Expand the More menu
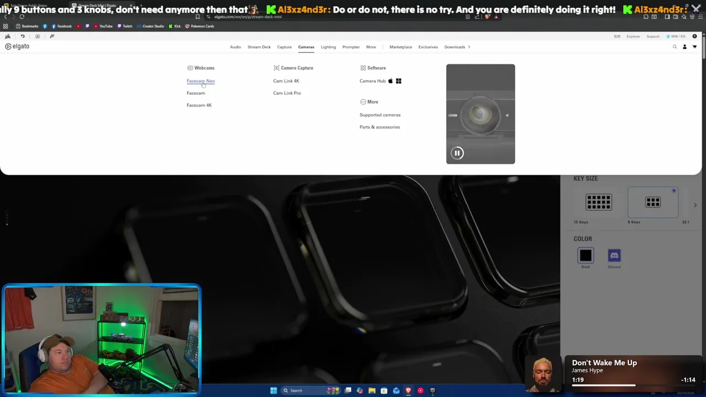 click(x=371, y=47)
